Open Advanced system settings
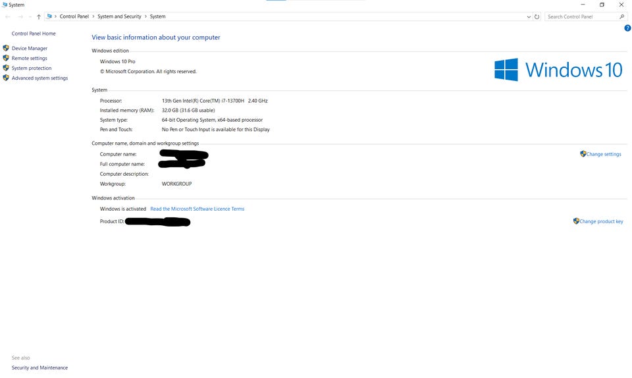The image size is (632, 378). coord(39,78)
